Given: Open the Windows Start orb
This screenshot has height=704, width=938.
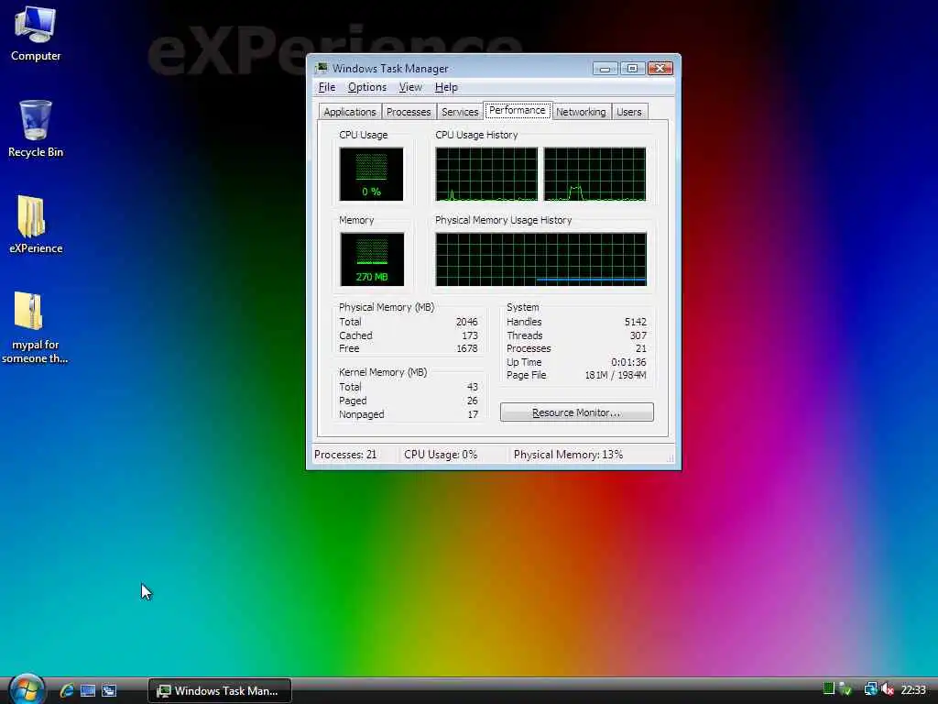Looking at the screenshot, I should point(27,688).
